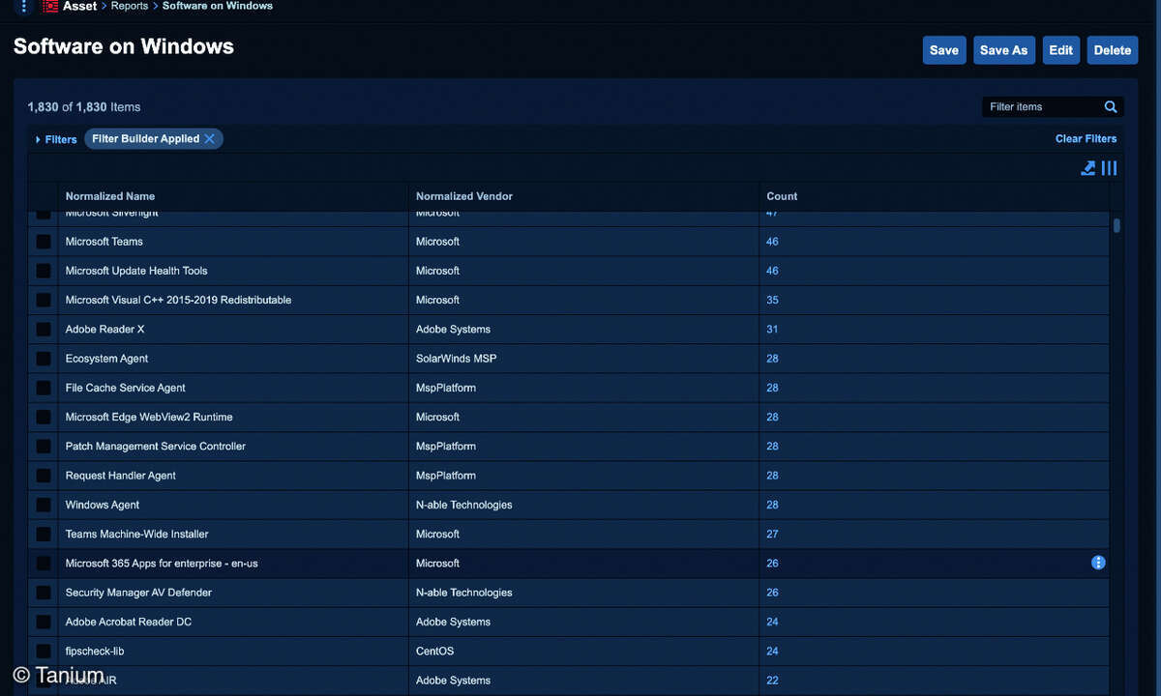
Task: Click N-able Technologies in Windows Agent row
Action: tap(464, 505)
